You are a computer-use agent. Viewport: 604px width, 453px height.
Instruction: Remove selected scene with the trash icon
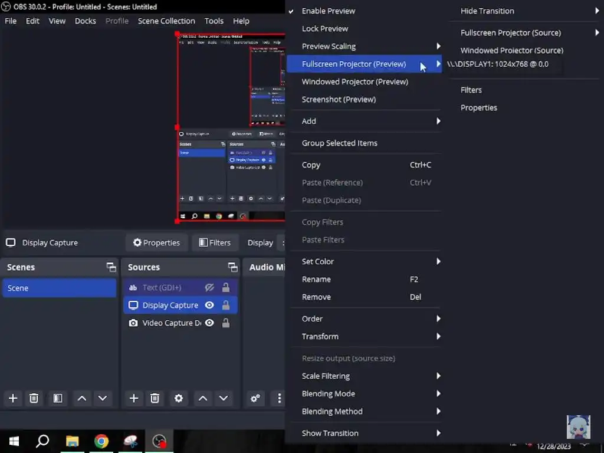(34, 398)
